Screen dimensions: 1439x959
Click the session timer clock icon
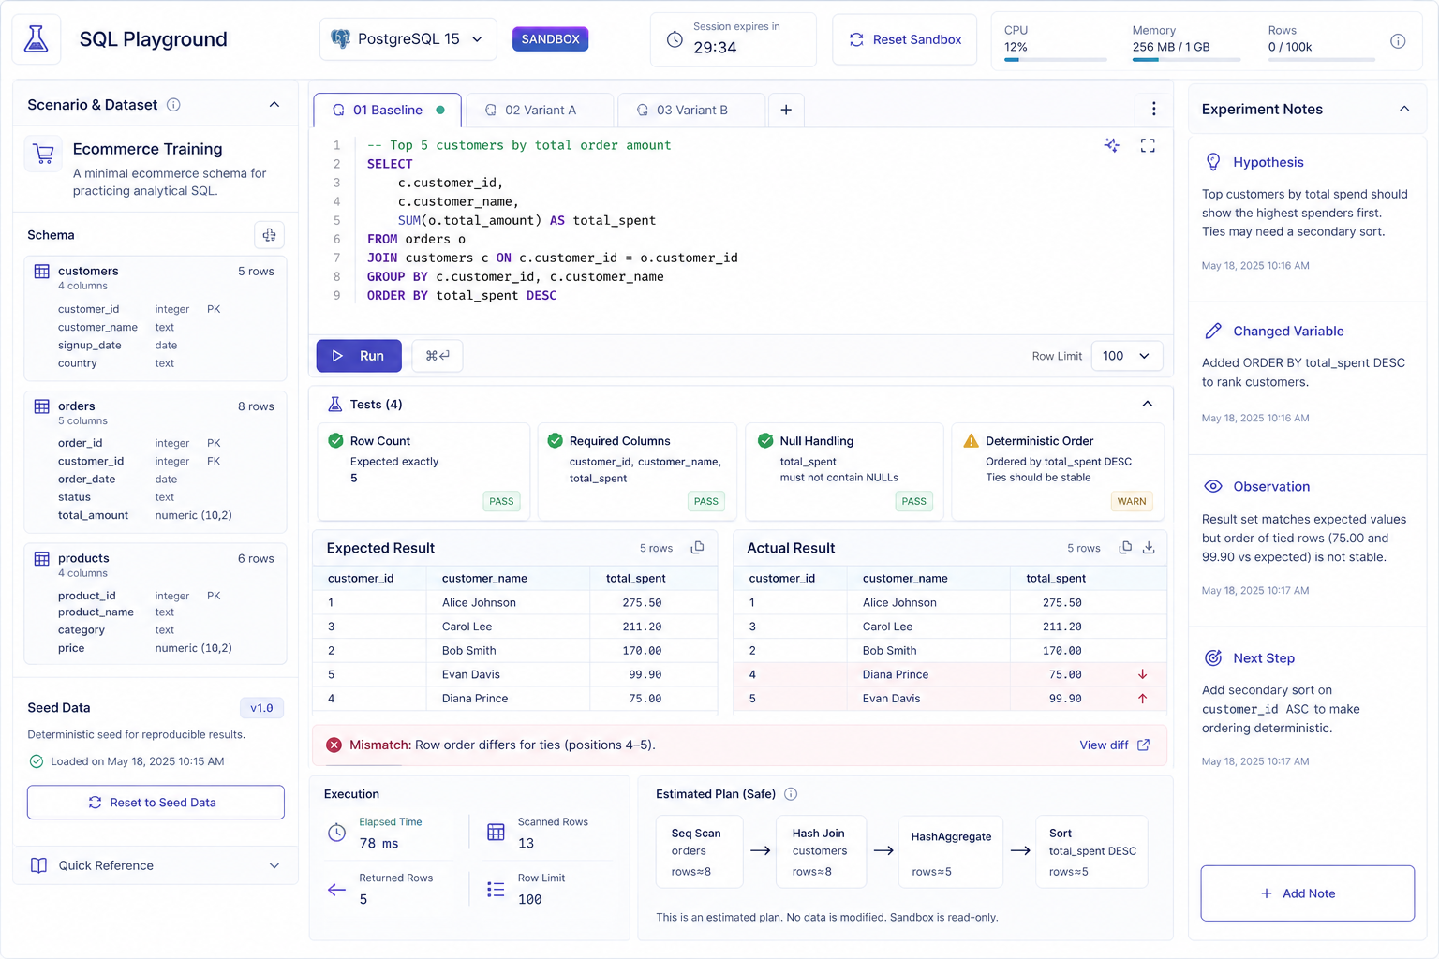(675, 39)
